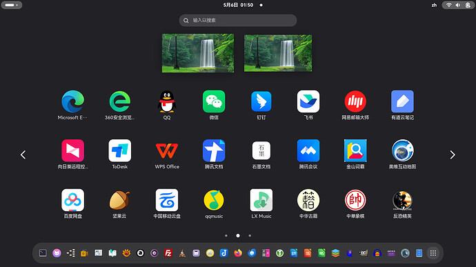Launch the blue LibreOffice Writer dock icon
Viewport: 476px width, 267px height.
click(294, 253)
